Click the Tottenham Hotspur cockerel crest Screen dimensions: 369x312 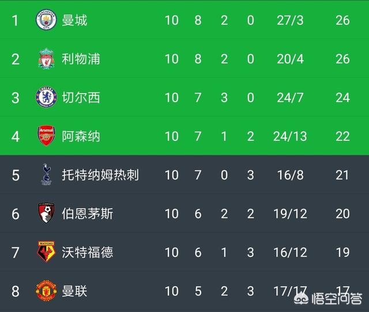46,174
